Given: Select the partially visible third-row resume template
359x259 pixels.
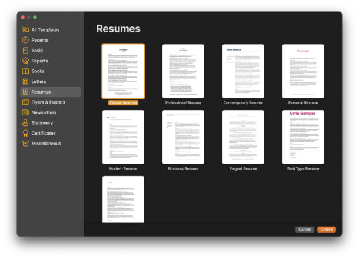Looking at the screenshot, I should (x=123, y=199).
